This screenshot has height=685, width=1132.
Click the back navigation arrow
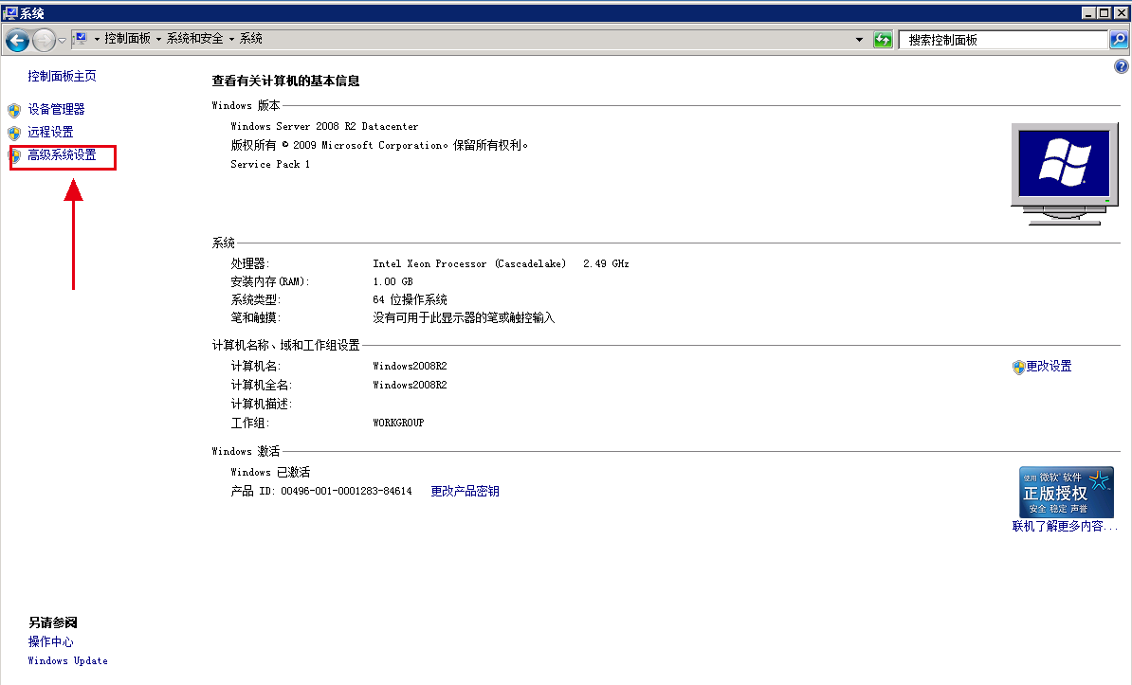point(19,39)
